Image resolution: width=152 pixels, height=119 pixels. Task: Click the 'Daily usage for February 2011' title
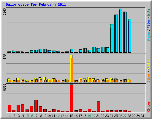36,4
